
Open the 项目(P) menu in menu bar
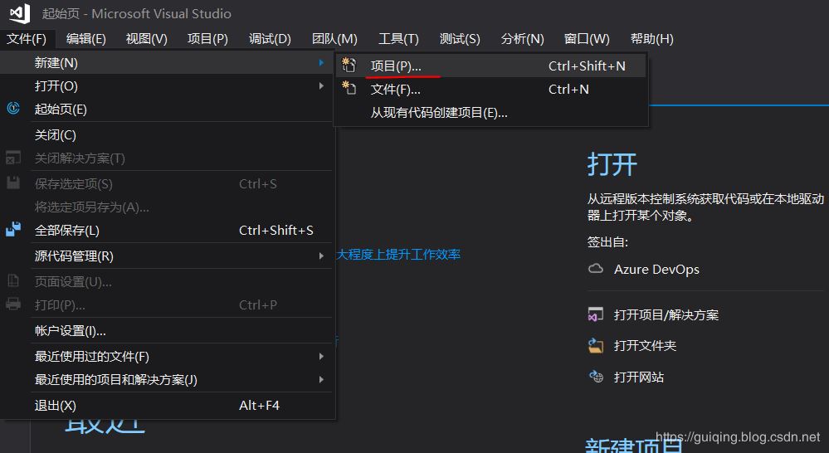207,39
